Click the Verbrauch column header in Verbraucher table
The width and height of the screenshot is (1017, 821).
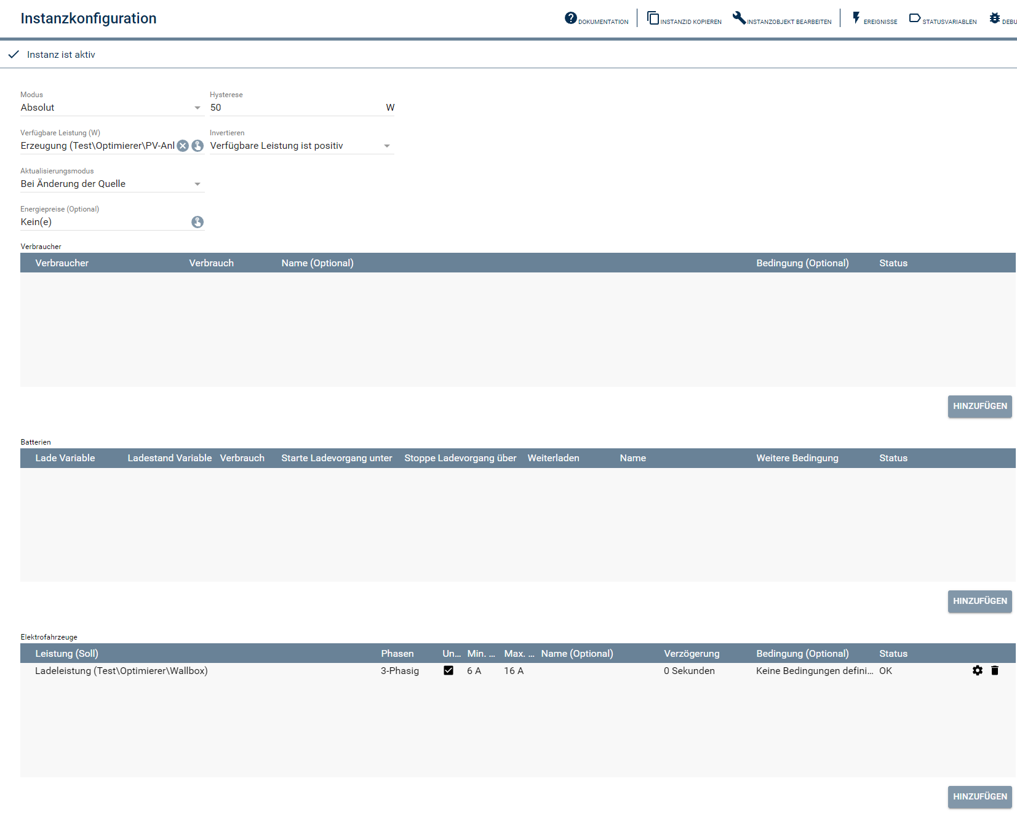211,263
